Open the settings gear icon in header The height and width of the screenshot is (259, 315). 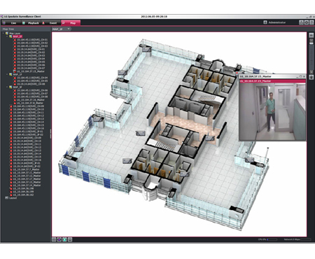point(307,22)
